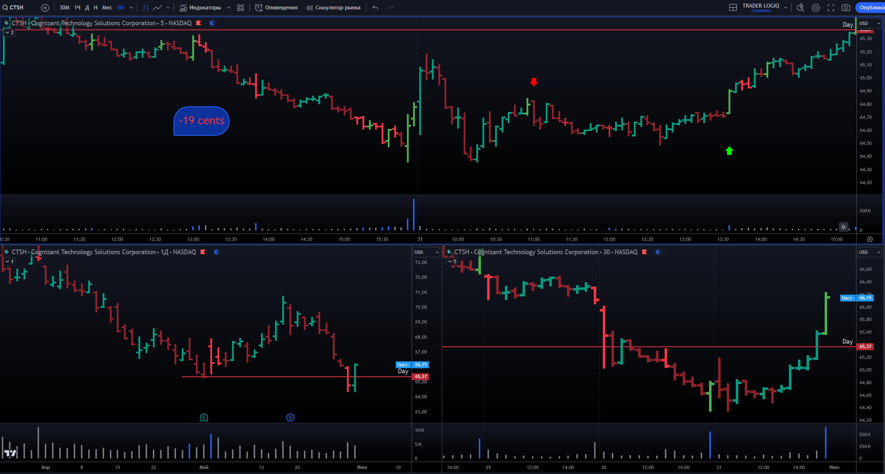Toggle moon session icon in 30-minute chart
The height and width of the screenshot is (474, 885).
(x=658, y=252)
